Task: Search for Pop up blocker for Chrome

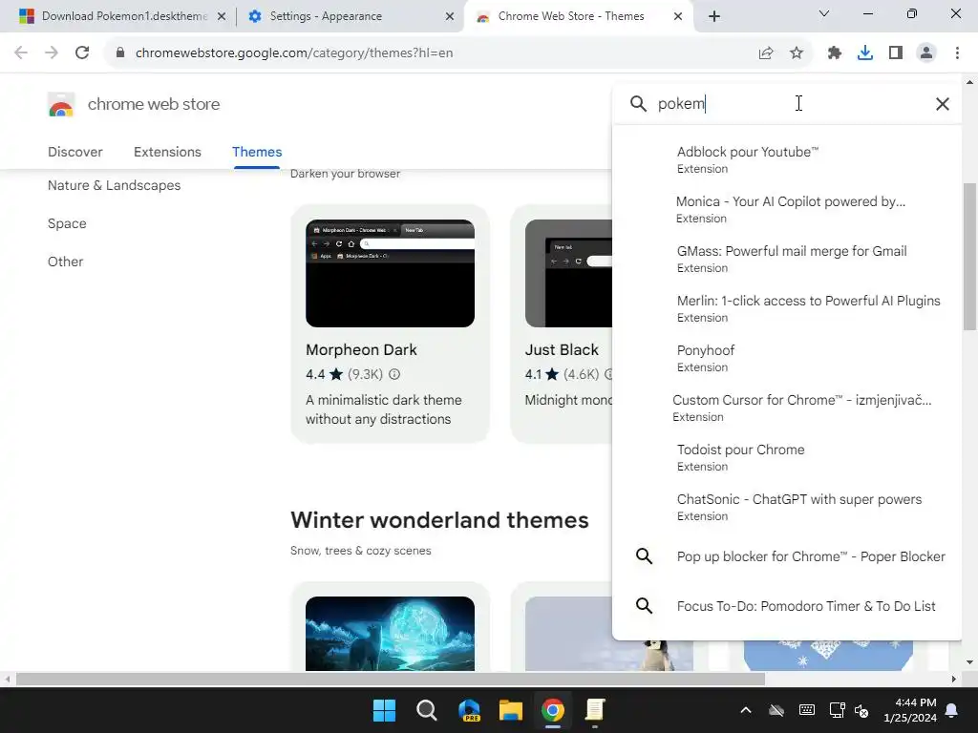Action: (811, 556)
